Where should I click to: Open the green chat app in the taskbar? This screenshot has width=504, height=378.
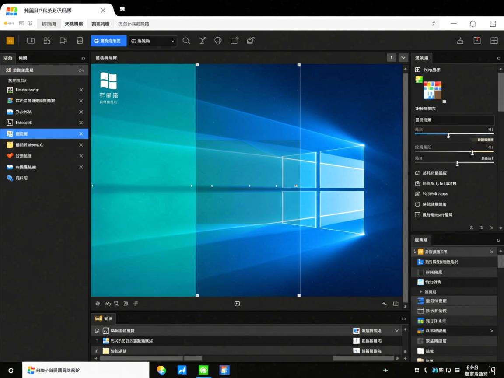tap(203, 370)
